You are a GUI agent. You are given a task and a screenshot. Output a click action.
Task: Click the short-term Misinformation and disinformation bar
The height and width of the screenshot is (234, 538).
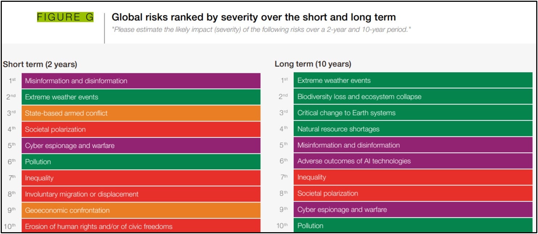(141, 81)
